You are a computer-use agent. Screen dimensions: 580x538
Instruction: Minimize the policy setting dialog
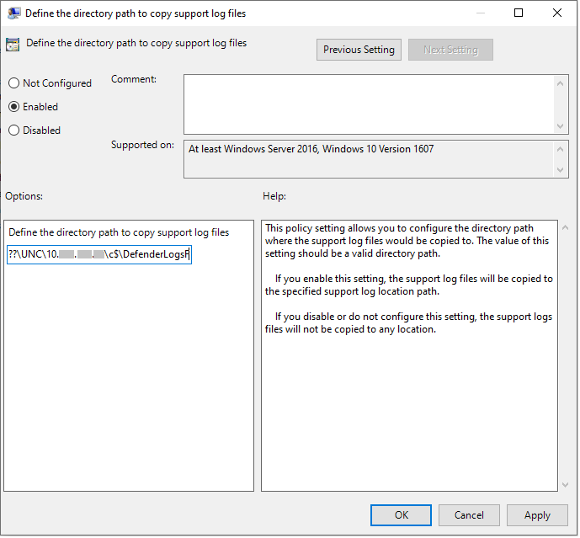pos(480,13)
